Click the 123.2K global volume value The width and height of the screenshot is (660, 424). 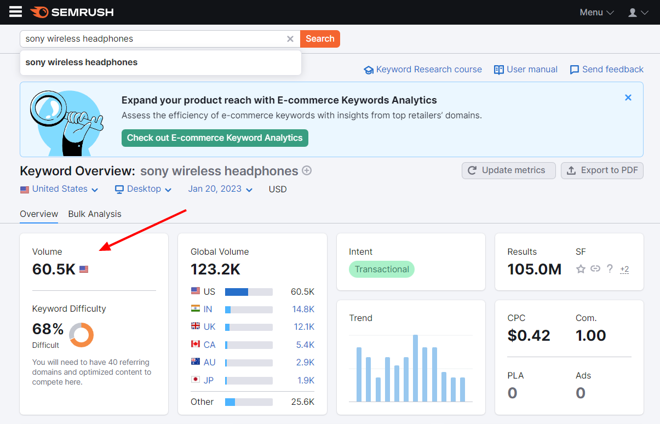tap(215, 270)
